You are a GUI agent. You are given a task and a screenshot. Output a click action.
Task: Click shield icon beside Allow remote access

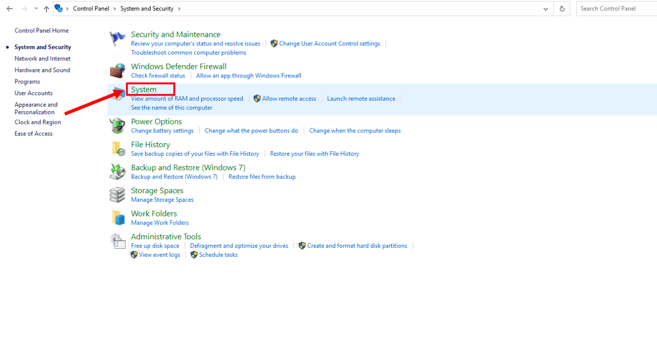(257, 99)
